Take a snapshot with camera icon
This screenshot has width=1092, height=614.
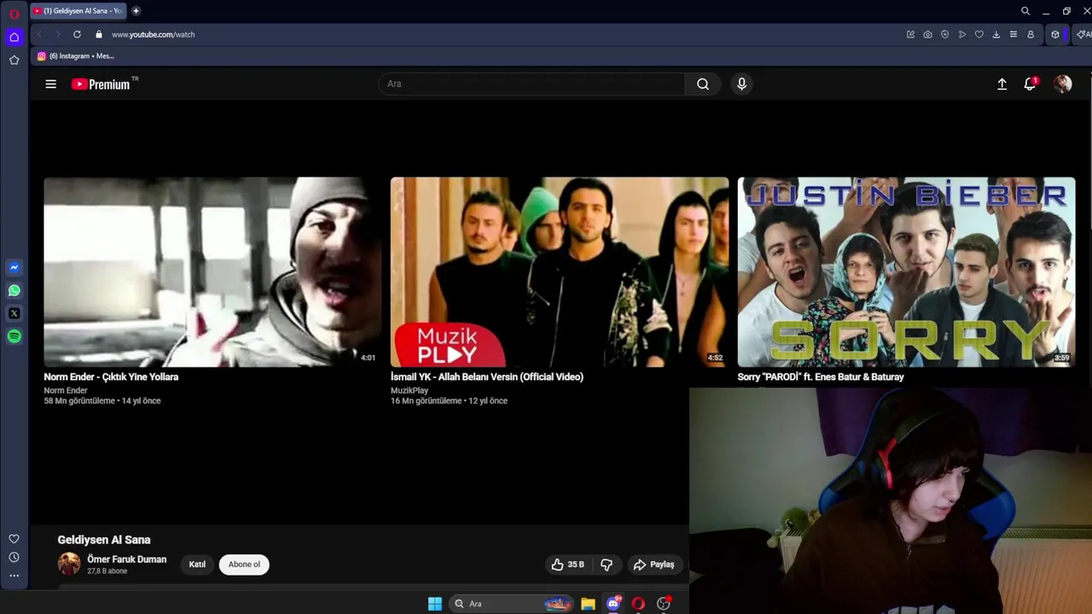click(x=927, y=34)
